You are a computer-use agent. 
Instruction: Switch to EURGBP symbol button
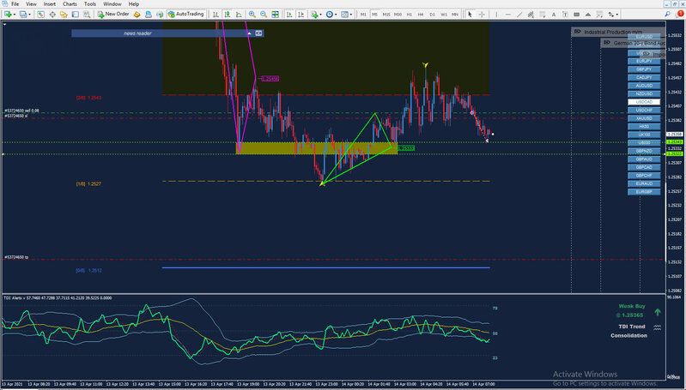point(644,192)
